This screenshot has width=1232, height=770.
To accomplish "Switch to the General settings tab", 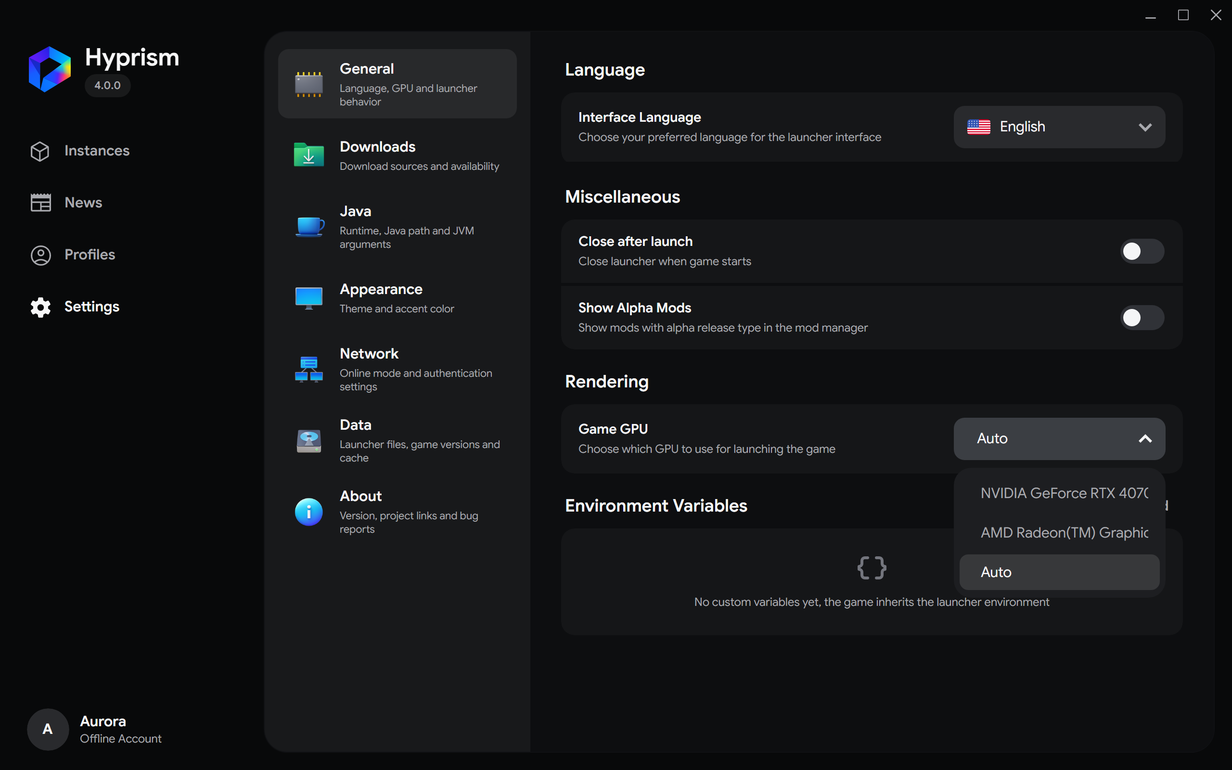I will tap(397, 84).
